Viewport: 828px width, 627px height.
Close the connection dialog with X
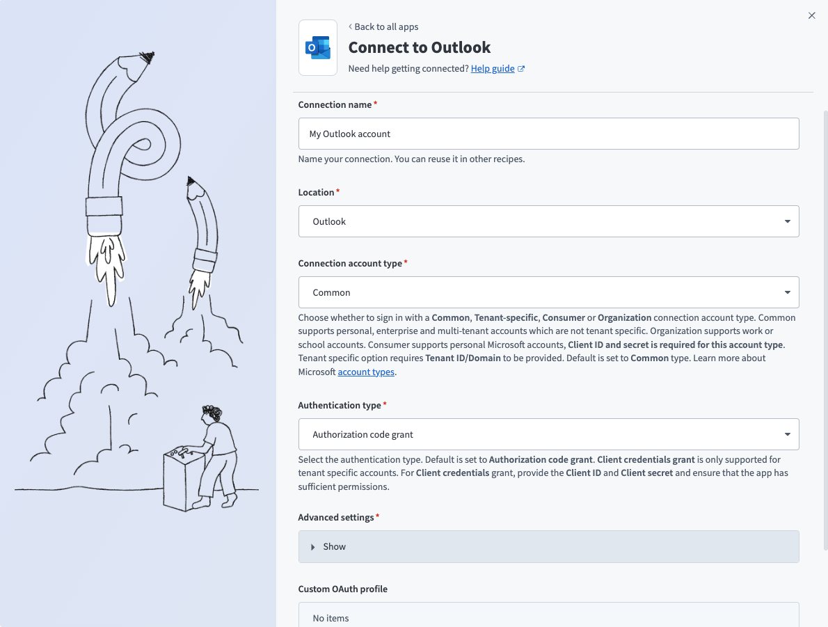pos(811,15)
